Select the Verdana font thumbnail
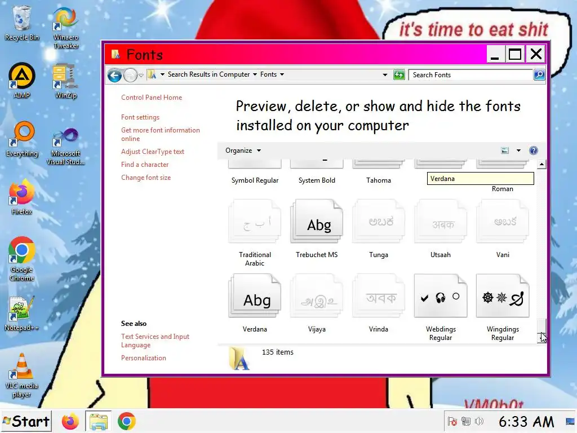The height and width of the screenshot is (433, 577). coord(255,295)
